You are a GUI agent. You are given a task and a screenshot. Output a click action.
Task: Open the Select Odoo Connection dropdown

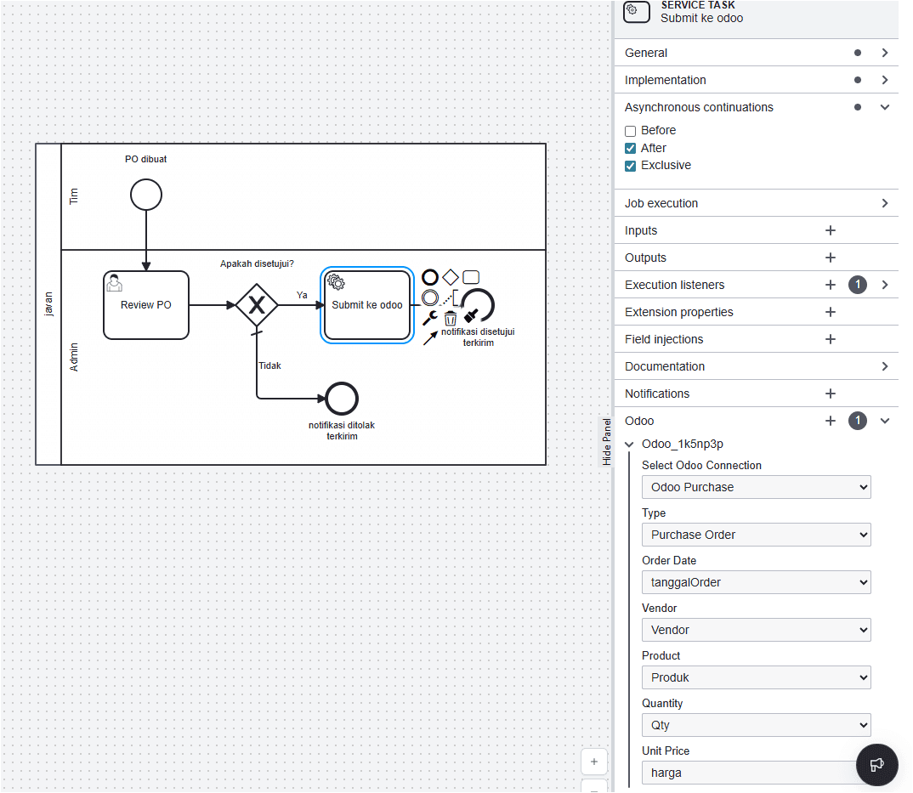coord(756,487)
